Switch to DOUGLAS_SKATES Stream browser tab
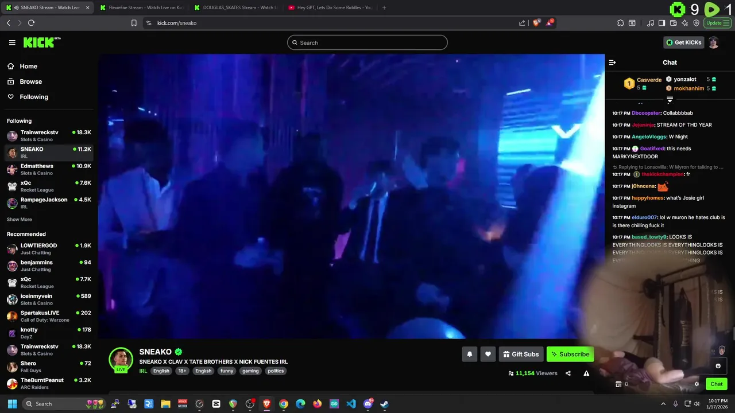The image size is (735, 413). [x=235, y=7]
